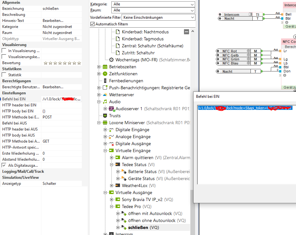Expand the Digitale Eingänge node

click(x=105, y=130)
